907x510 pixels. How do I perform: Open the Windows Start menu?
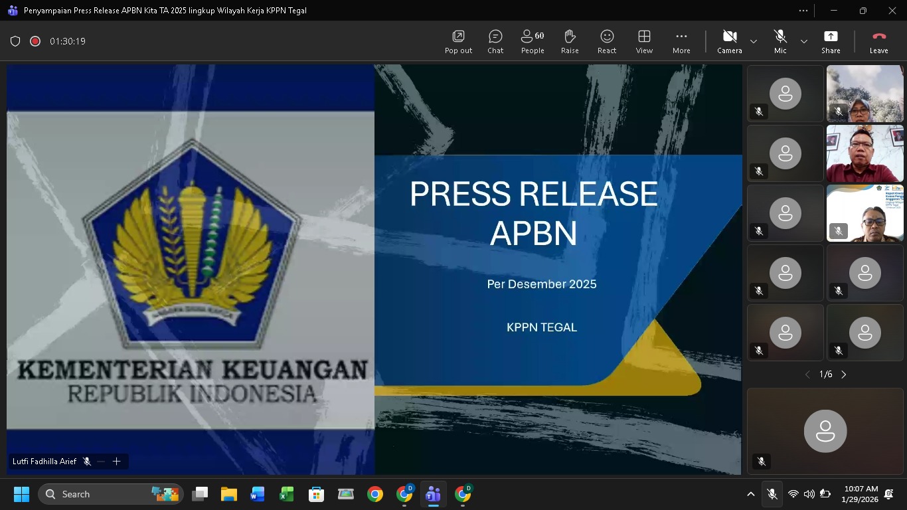[x=21, y=494]
